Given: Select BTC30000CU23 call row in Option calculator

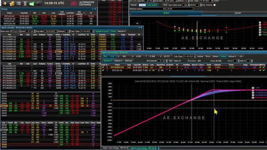Looking at the screenshot, I should (50, 80).
